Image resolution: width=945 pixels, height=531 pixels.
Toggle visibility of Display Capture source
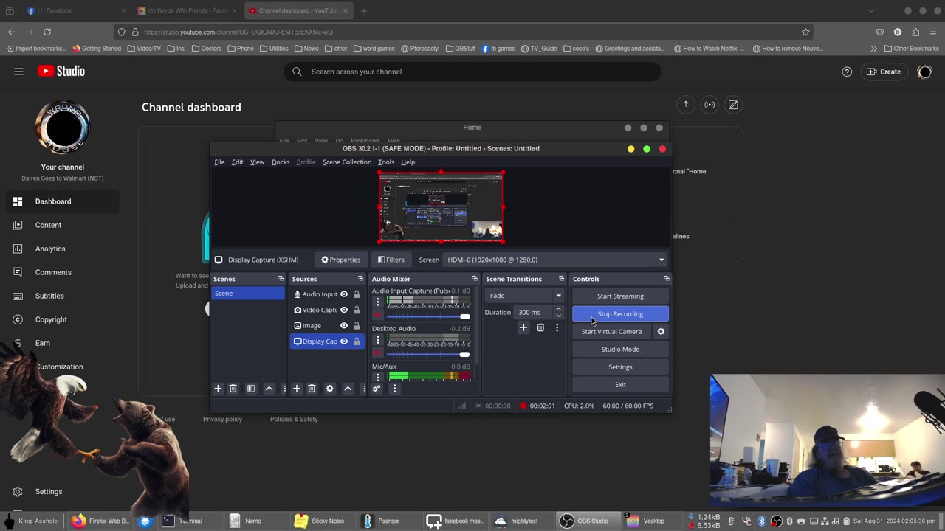[344, 341]
